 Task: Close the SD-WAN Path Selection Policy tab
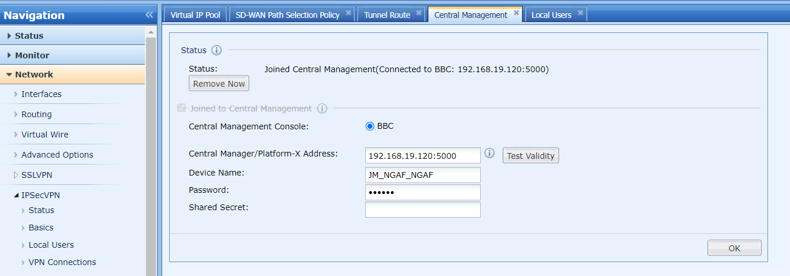click(x=349, y=13)
